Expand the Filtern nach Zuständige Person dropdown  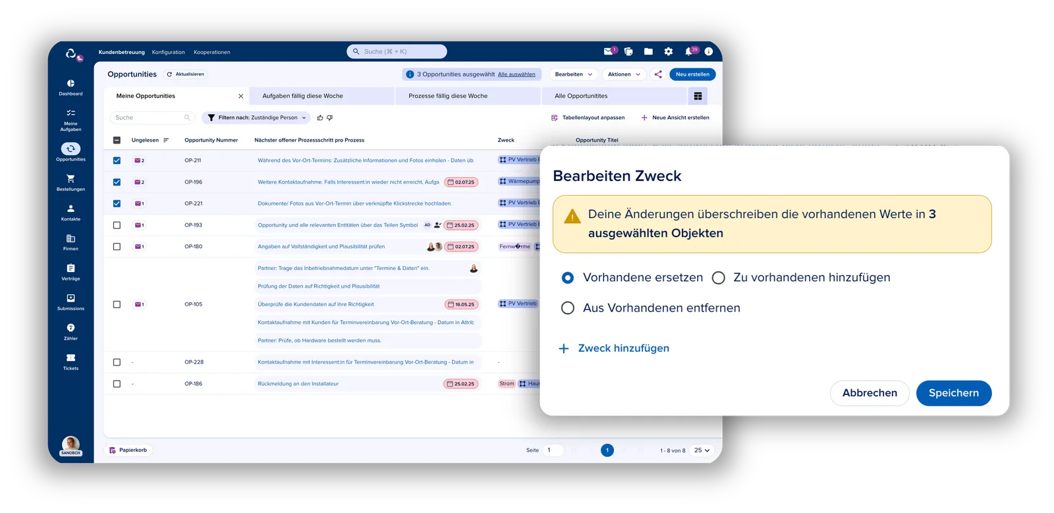coord(257,118)
